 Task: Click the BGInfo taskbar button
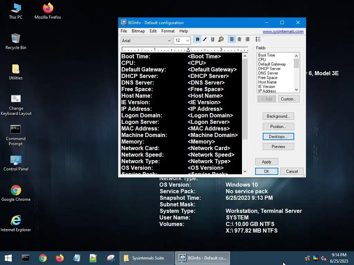click(x=203, y=258)
